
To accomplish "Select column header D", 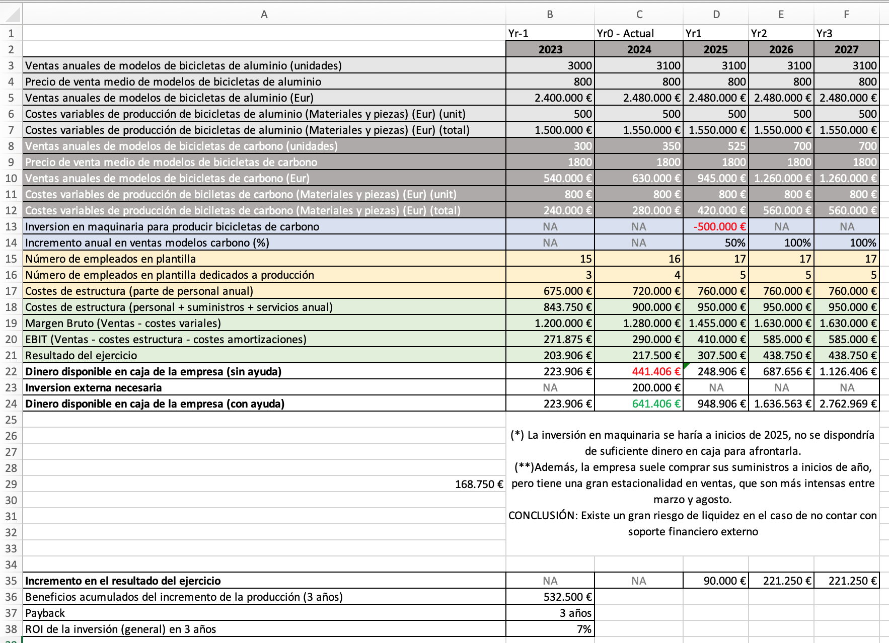I will click(x=716, y=14).
